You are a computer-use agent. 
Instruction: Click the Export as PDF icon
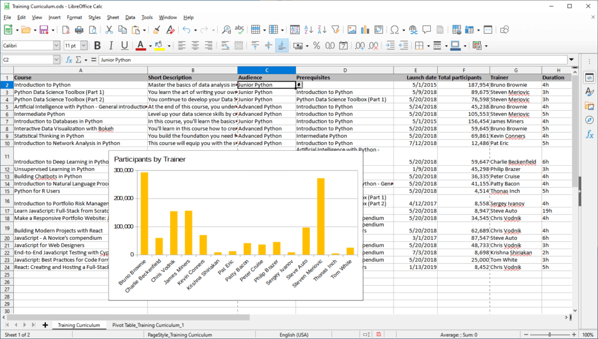click(65, 30)
